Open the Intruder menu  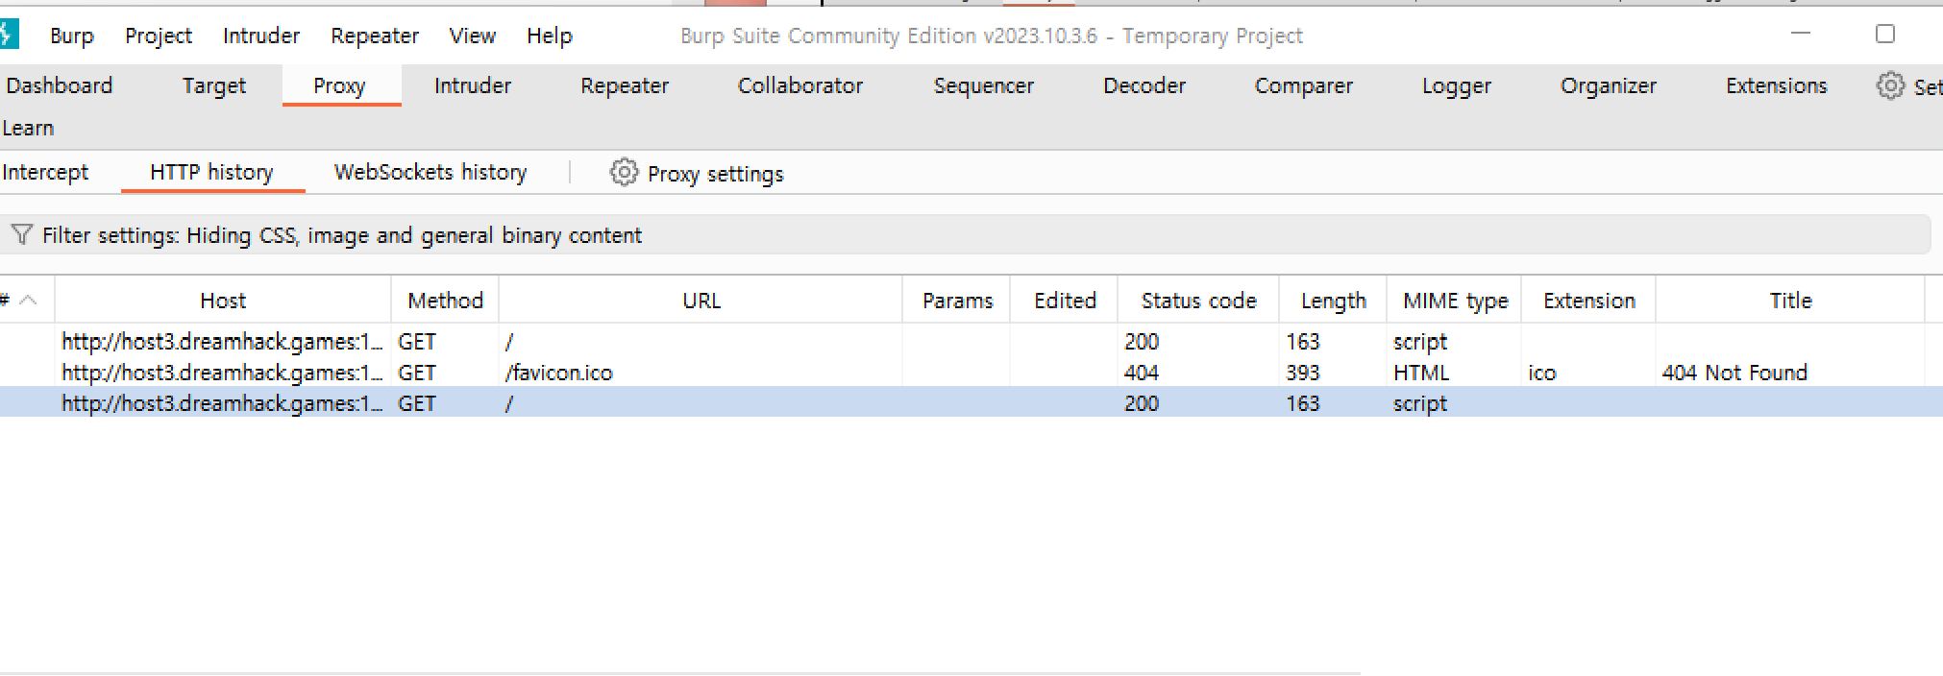pyautogui.click(x=260, y=36)
